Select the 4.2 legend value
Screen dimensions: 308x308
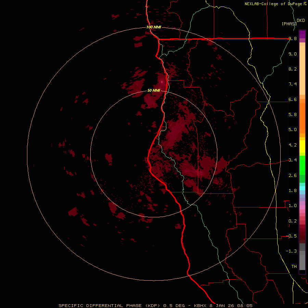click(x=293, y=145)
